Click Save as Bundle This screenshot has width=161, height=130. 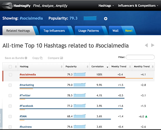coord(16,58)
